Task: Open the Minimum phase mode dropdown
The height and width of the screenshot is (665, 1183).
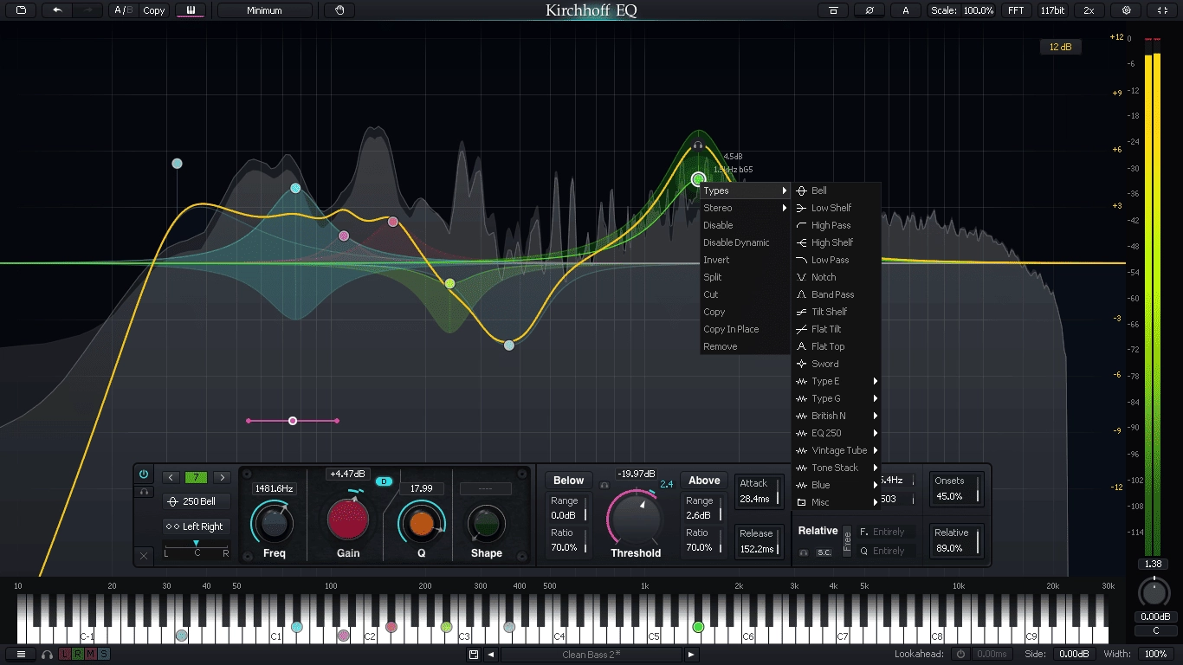Action: tap(264, 10)
